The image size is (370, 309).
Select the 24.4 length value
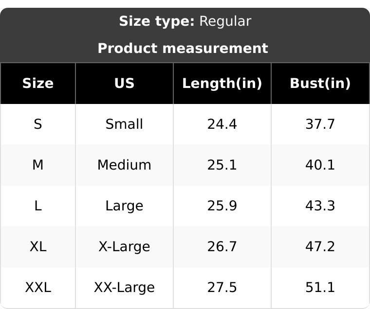pos(222,124)
